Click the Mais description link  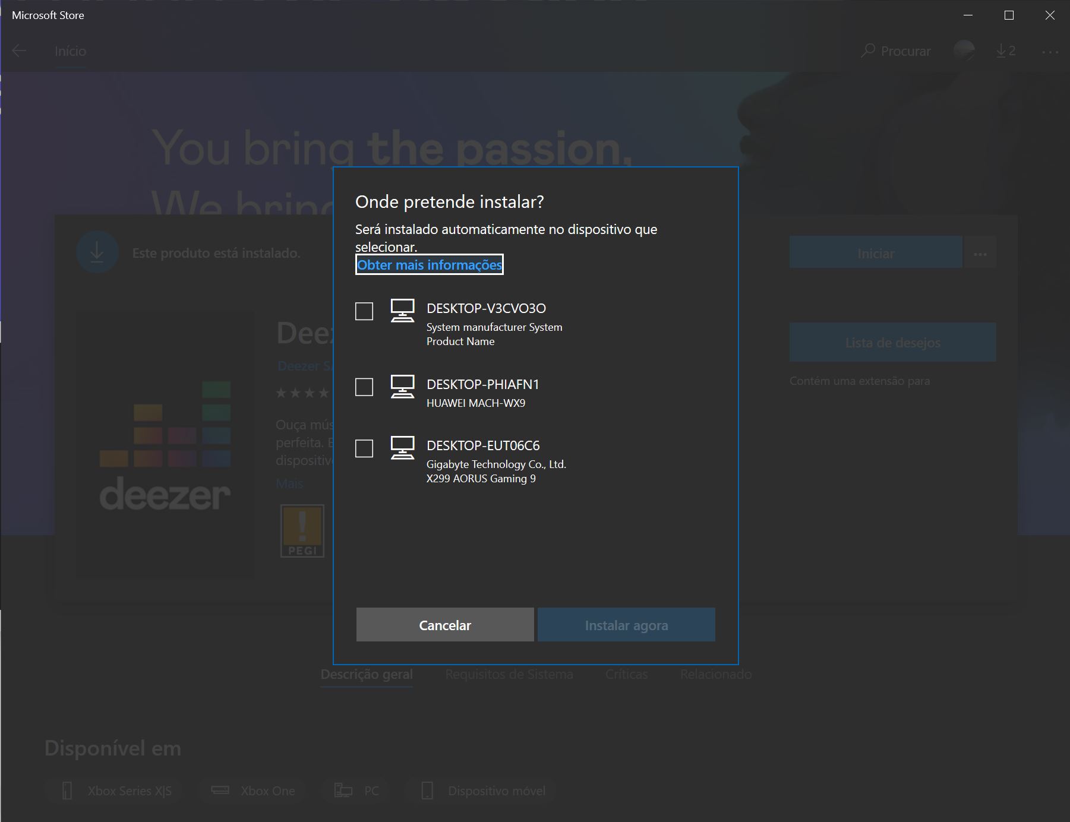tap(289, 483)
